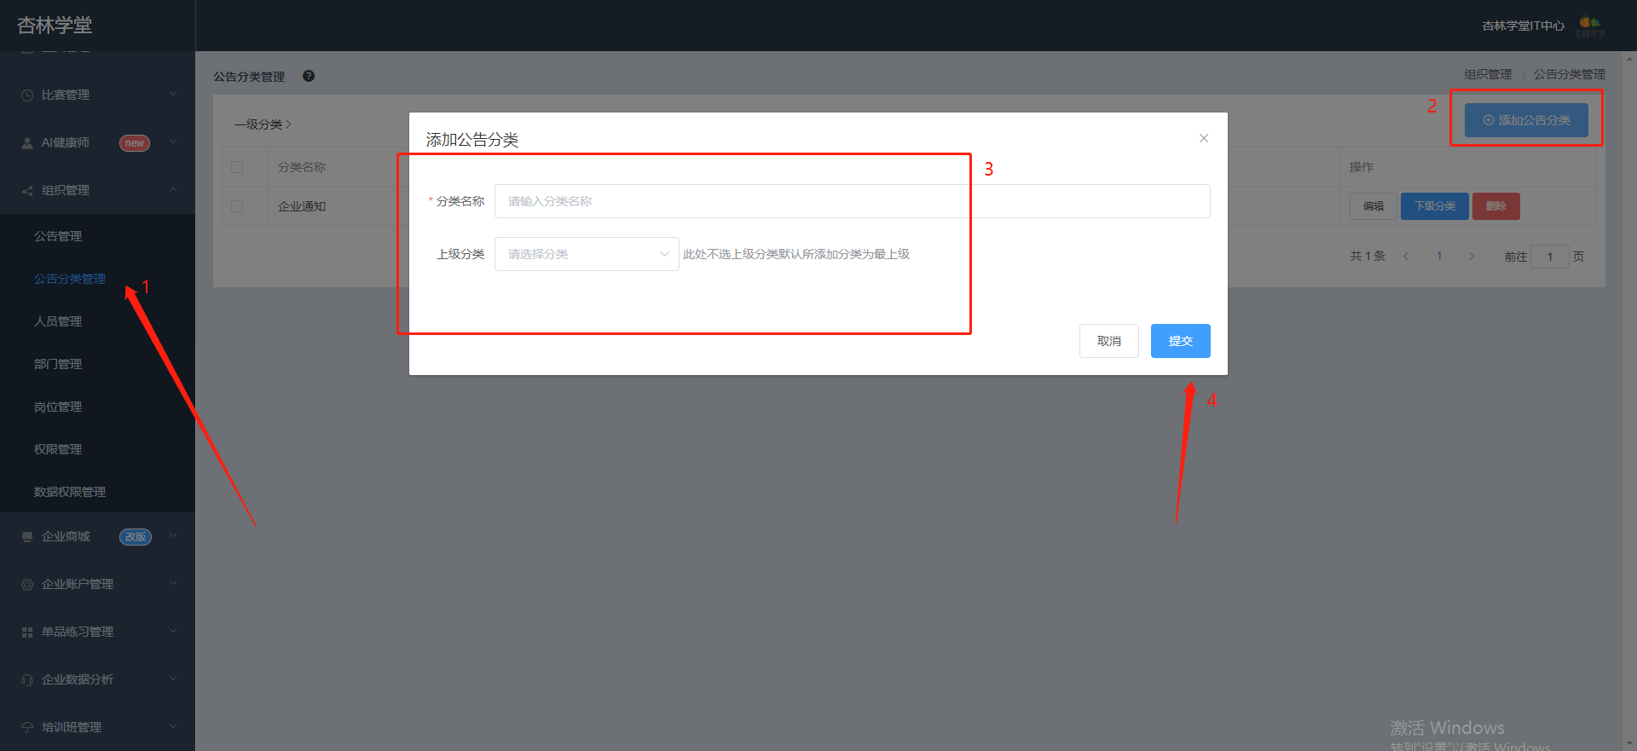Collapse the 组织管理 menu chevron
1637x751 pixels.
[173, 189]
